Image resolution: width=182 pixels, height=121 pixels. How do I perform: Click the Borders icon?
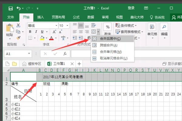point(30,38)
